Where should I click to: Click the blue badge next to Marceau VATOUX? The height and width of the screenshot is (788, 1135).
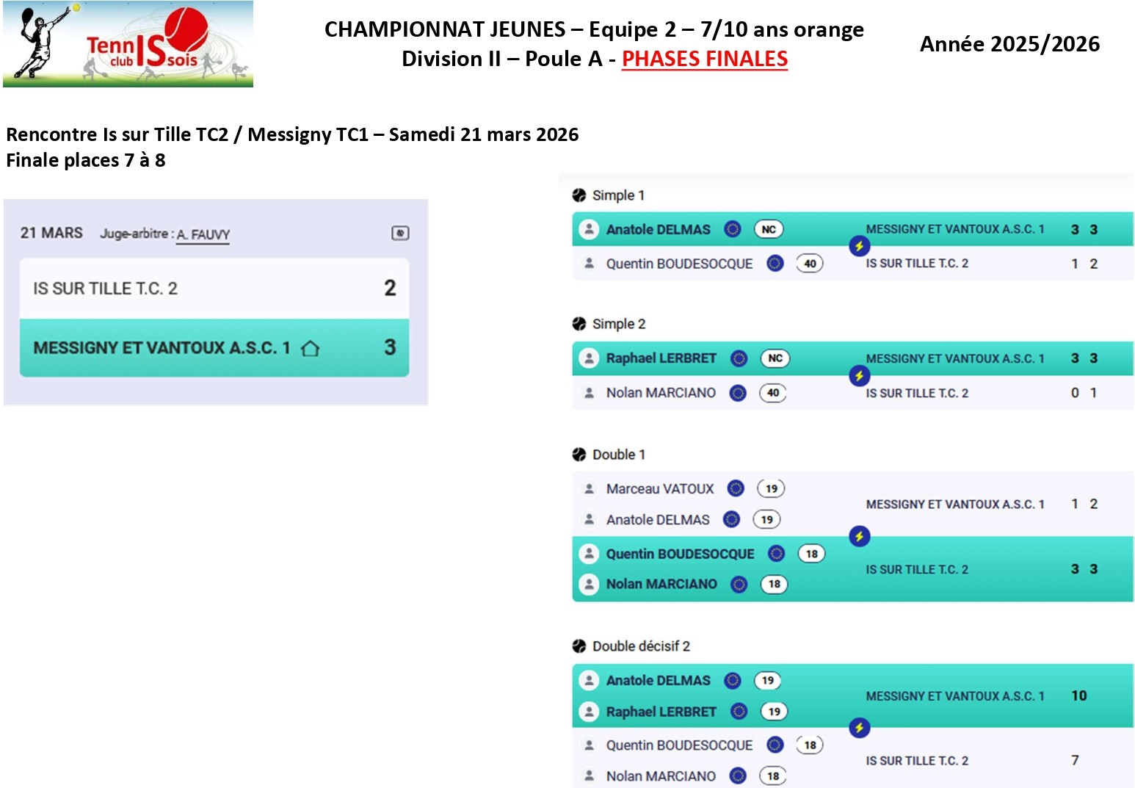tap(736, 488)
